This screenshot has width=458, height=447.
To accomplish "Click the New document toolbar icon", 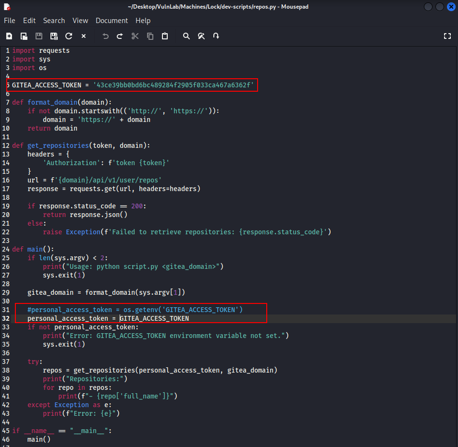I will (x=9, y=36).
